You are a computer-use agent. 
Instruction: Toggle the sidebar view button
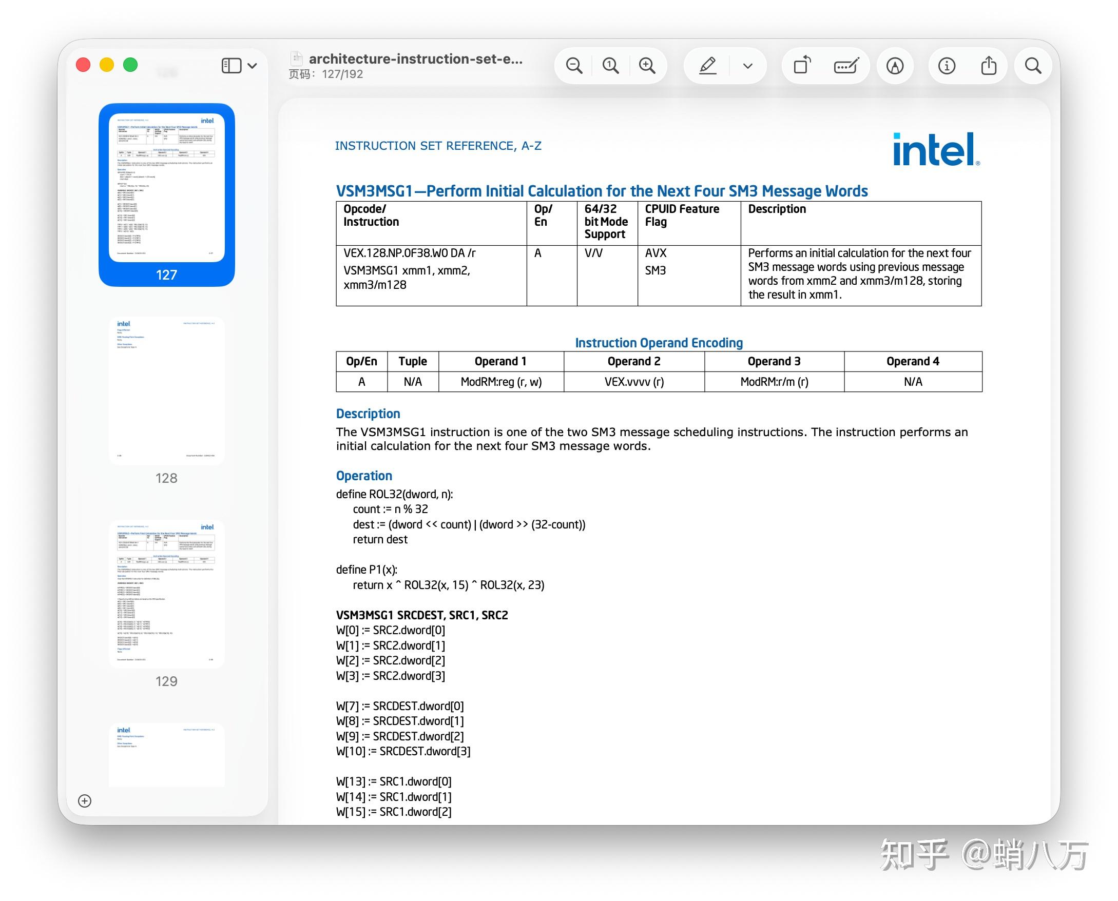(x=231, y=66)
